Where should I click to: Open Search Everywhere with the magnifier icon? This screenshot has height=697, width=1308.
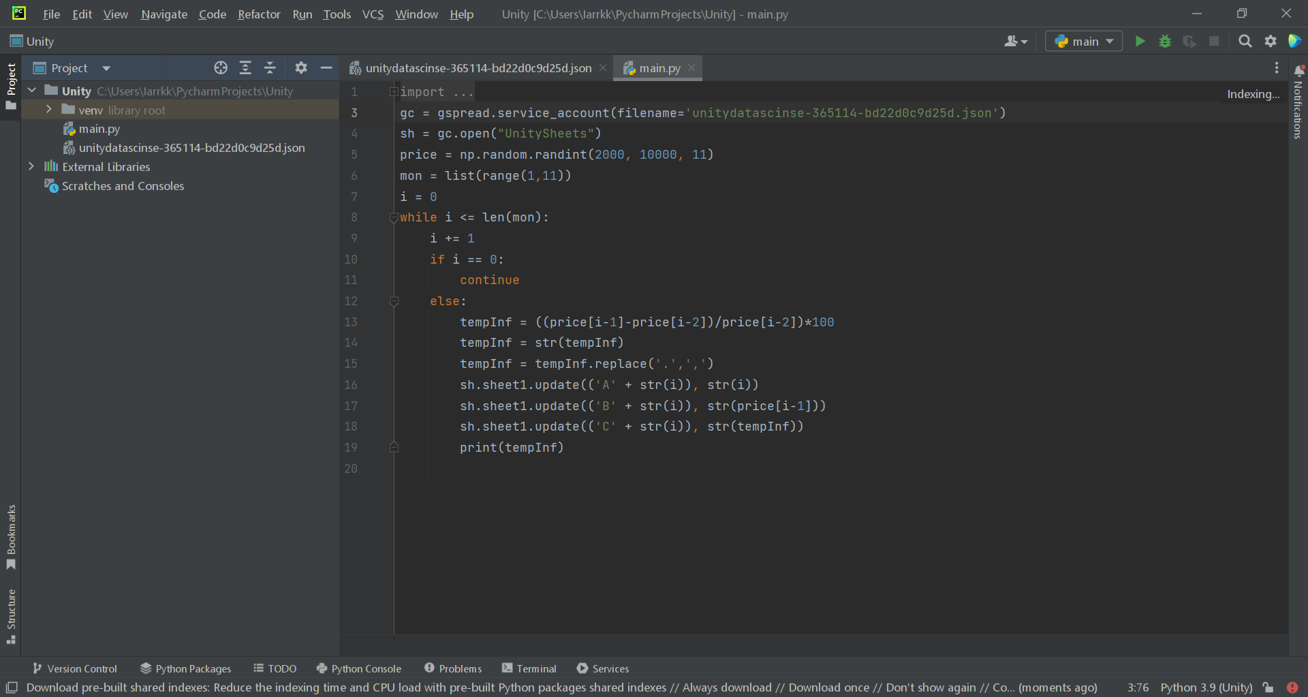point(1245,41)
